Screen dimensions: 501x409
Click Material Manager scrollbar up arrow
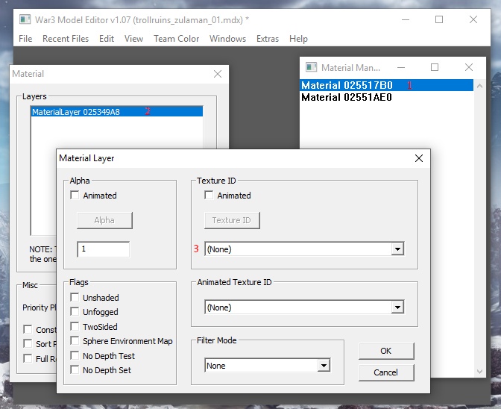tap(479, 86)
